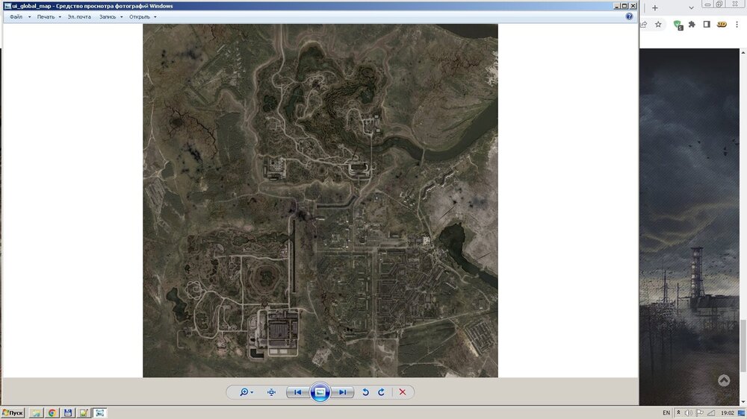Open the Печать menu
Image resolution: width=747 pixels, height=419 pixels.
[49, 16]
